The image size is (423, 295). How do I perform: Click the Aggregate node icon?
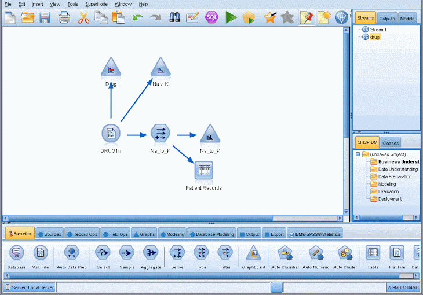click(x=151, y=257)
